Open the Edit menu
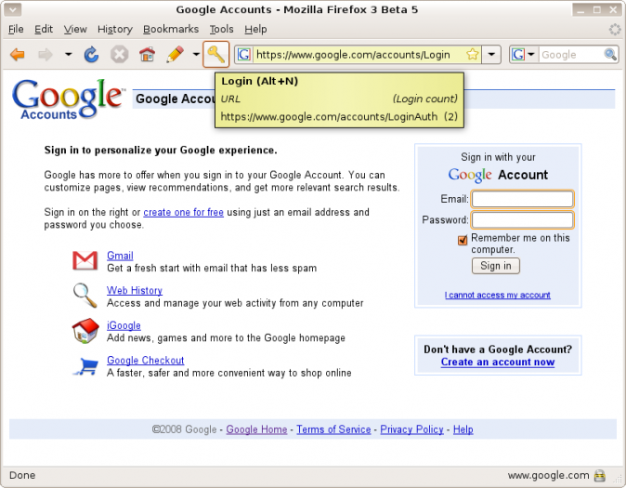The image size is (626, 488). (44, 29)
